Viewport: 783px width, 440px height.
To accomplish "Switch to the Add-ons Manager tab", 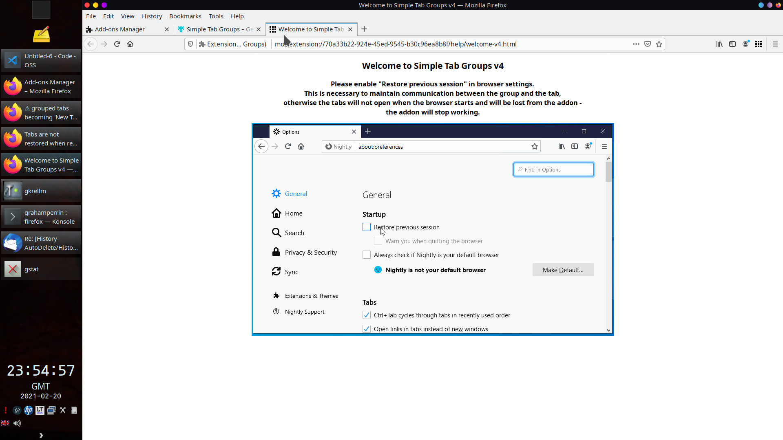I will click(x=128, y=29).
